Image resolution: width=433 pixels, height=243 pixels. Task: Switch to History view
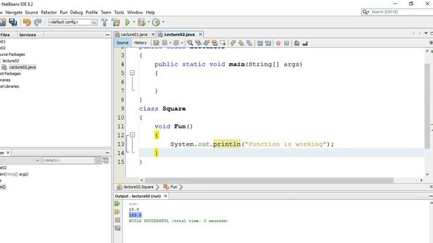140,43
